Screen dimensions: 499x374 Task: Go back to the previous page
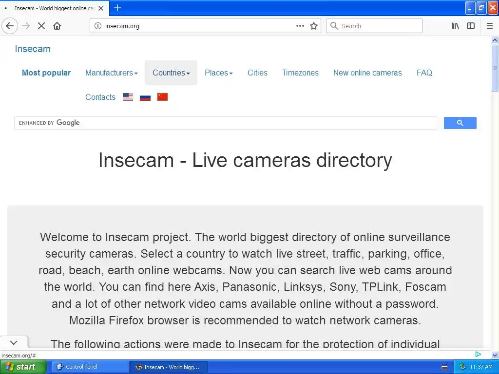10,26
